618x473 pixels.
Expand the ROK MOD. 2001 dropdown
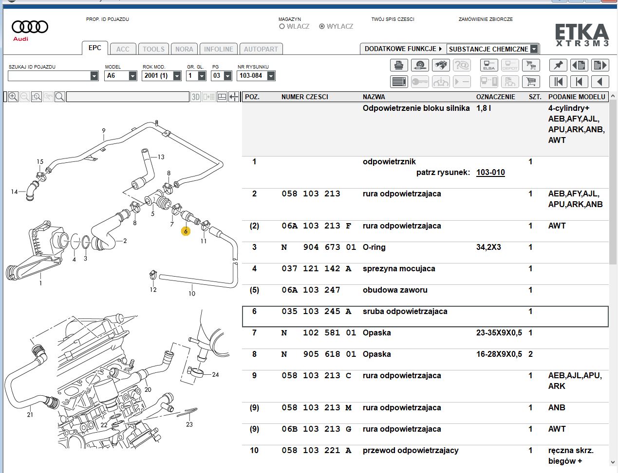[177, 76]
